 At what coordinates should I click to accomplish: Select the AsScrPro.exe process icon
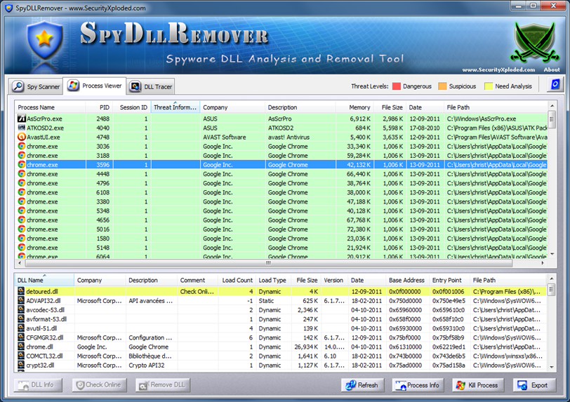pos(22,119)
